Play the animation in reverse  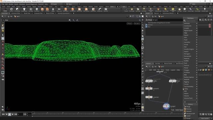pyautogui.click(x=6, y=114)
